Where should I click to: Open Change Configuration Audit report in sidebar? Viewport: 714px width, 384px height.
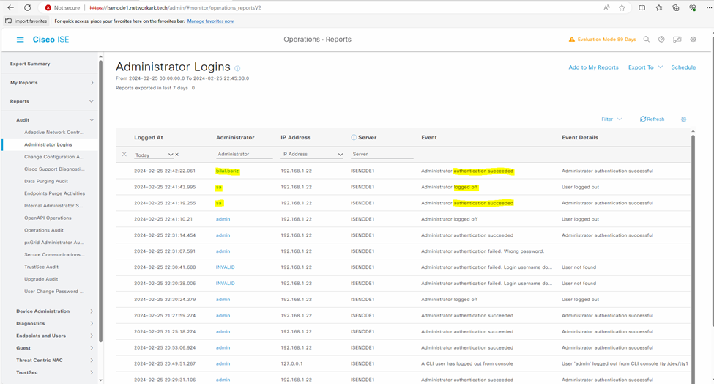(x=53, y=157)
